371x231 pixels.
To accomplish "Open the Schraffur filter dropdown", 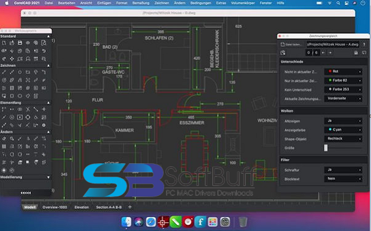I will tap(343, 170).
